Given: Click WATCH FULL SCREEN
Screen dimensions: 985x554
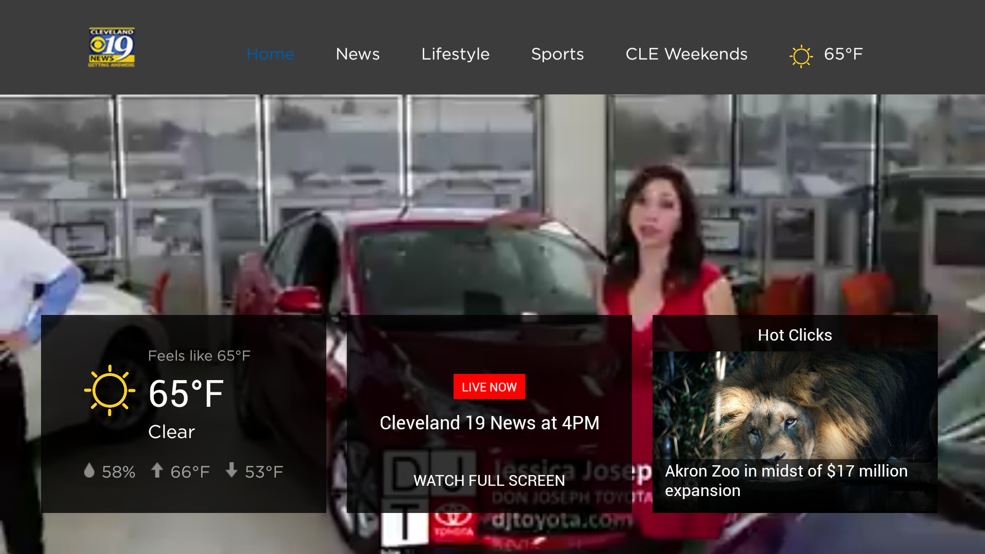Looking at the screenshot, I should tap(489, 481).
